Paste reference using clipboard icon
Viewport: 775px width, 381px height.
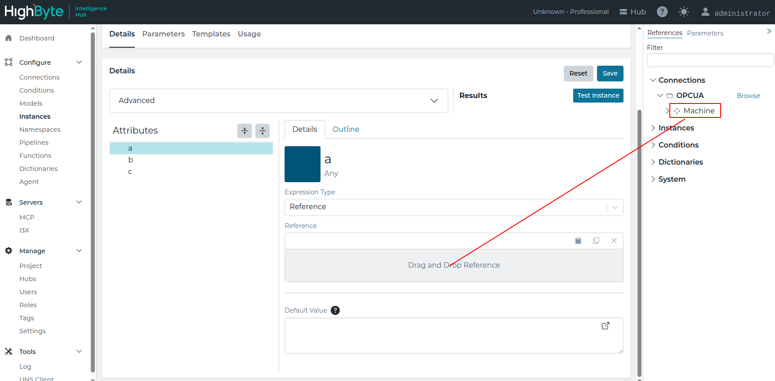578,241
